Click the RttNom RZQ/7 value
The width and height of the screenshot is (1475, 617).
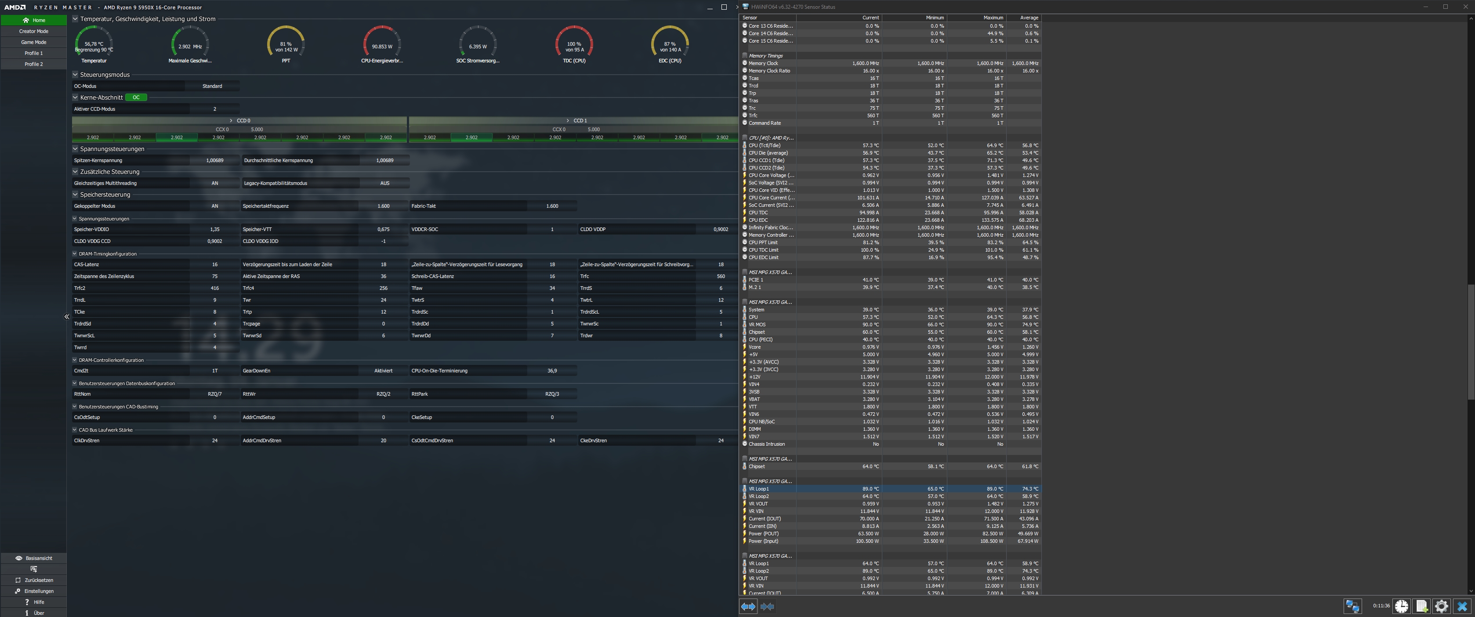point(215,394)
